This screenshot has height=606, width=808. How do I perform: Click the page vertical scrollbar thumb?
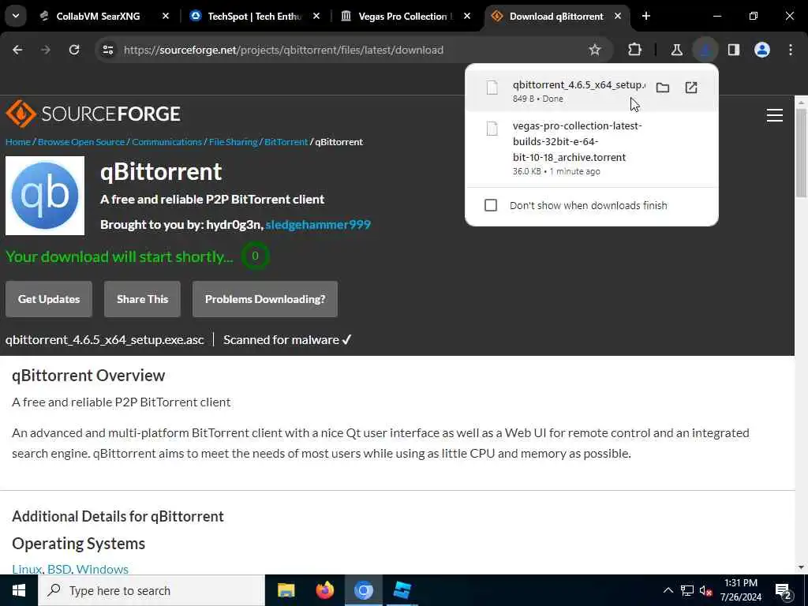pos(801,152)
